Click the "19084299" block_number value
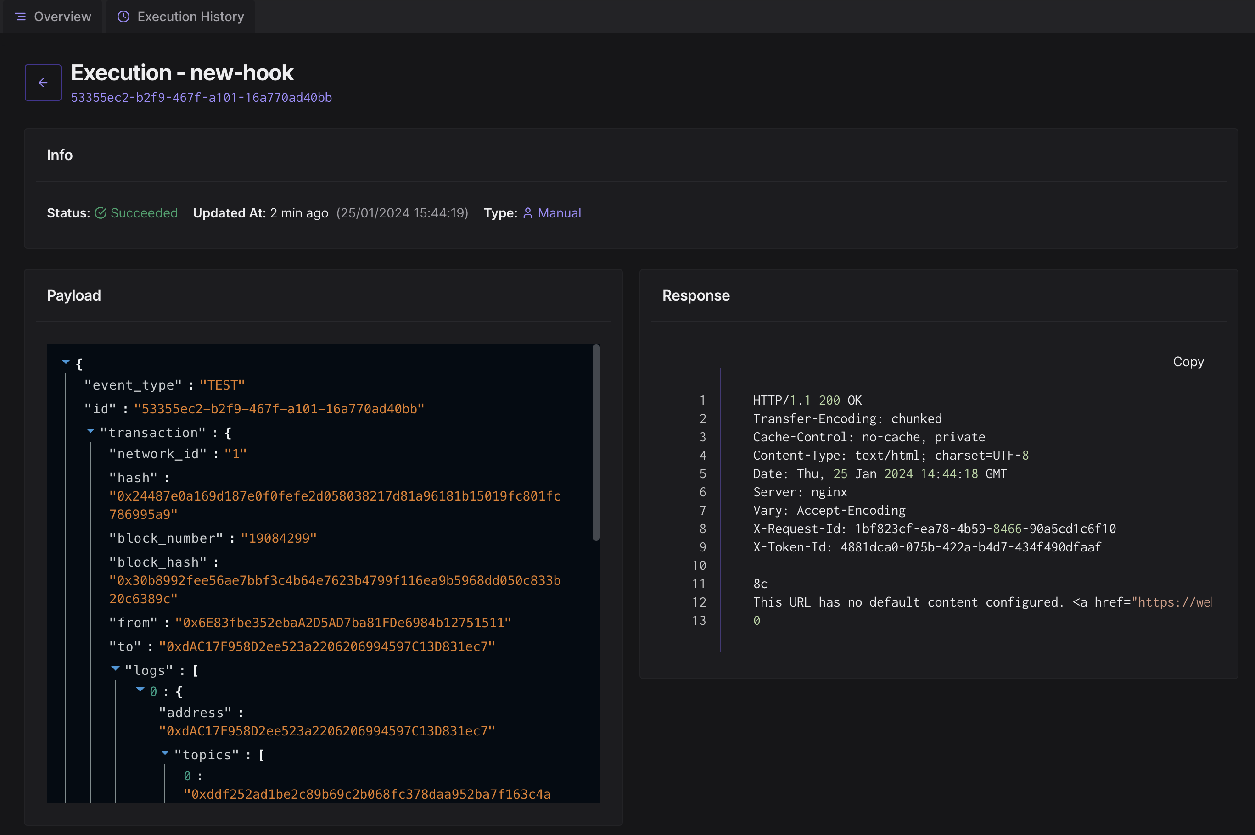 pos(279,538)
